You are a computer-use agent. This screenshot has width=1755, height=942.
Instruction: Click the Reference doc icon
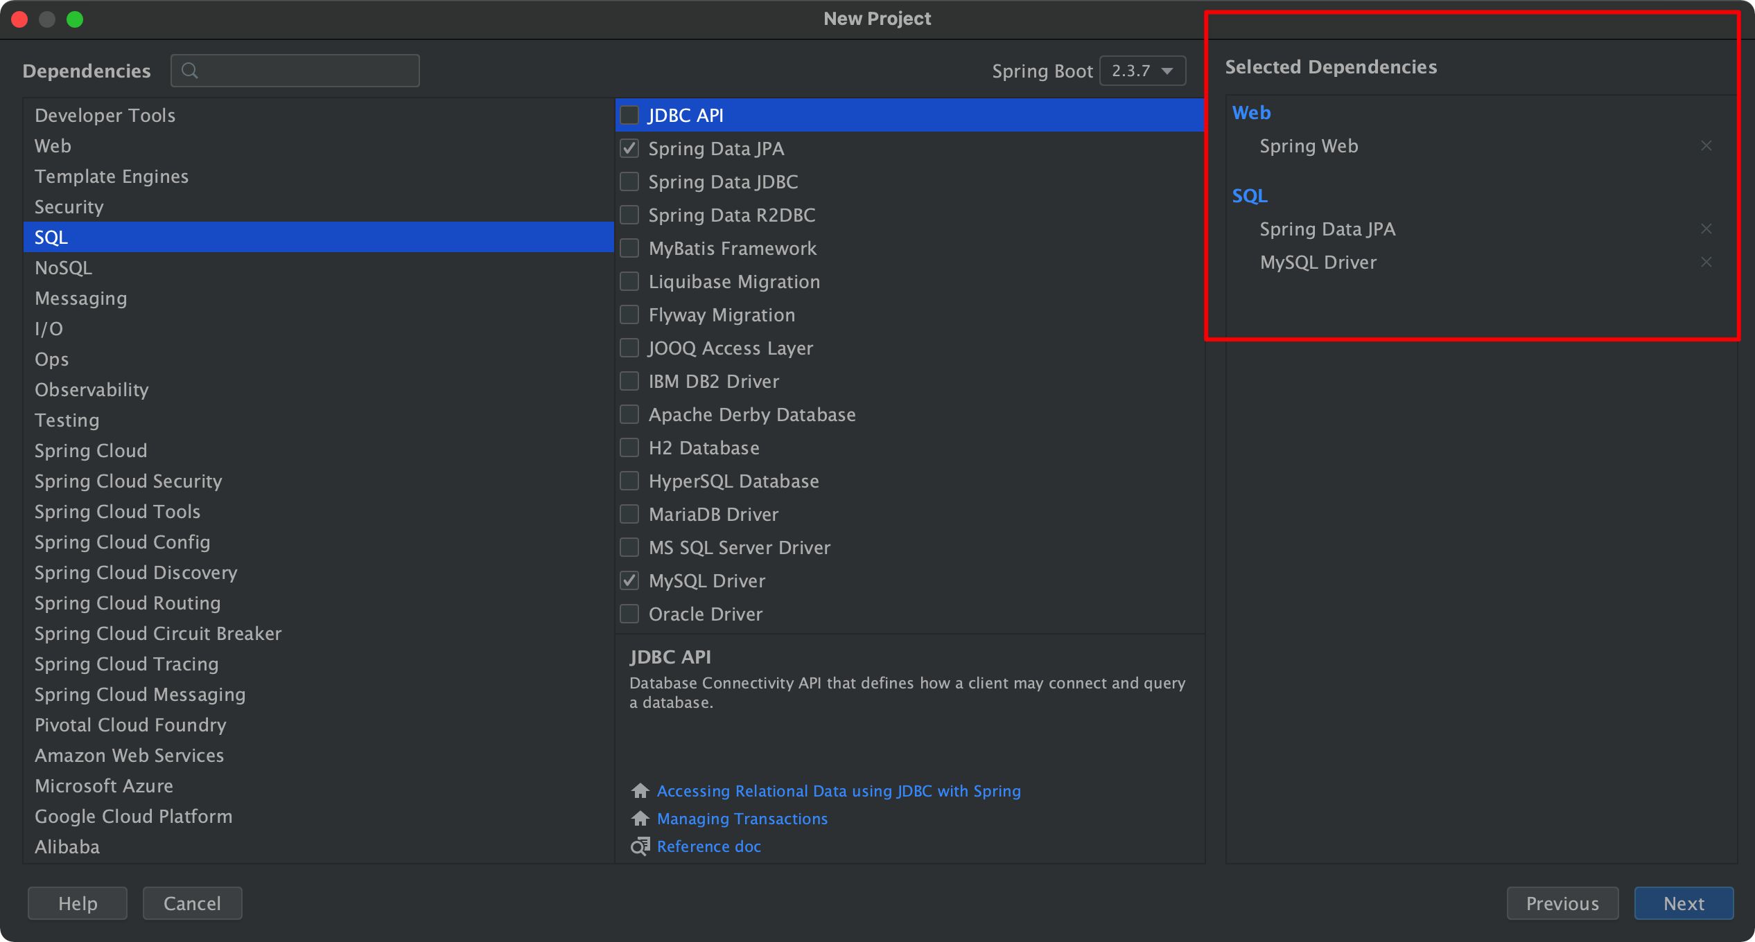[x=640, y=846]
